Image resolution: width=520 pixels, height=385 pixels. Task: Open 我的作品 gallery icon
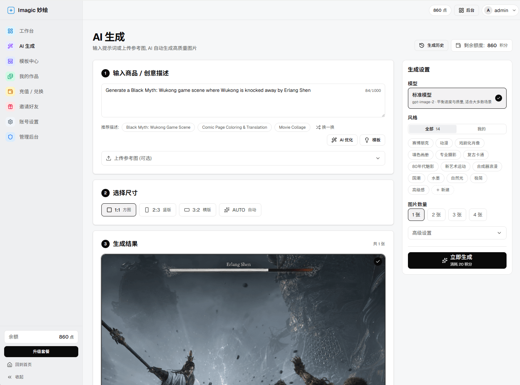(x=10, y=76)
